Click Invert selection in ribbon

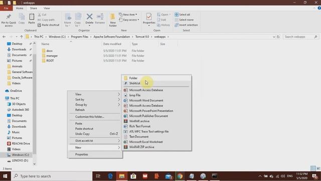[x=186, y=25]
